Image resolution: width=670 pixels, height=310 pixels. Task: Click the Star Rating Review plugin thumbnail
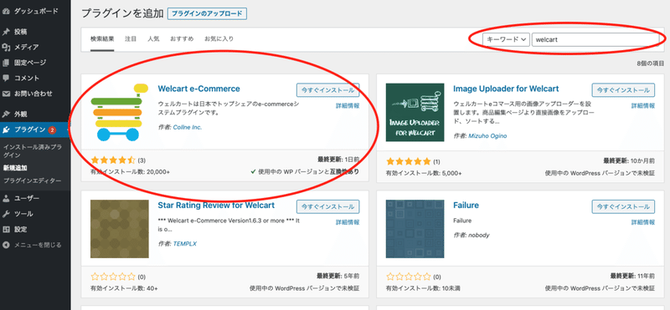120,229
